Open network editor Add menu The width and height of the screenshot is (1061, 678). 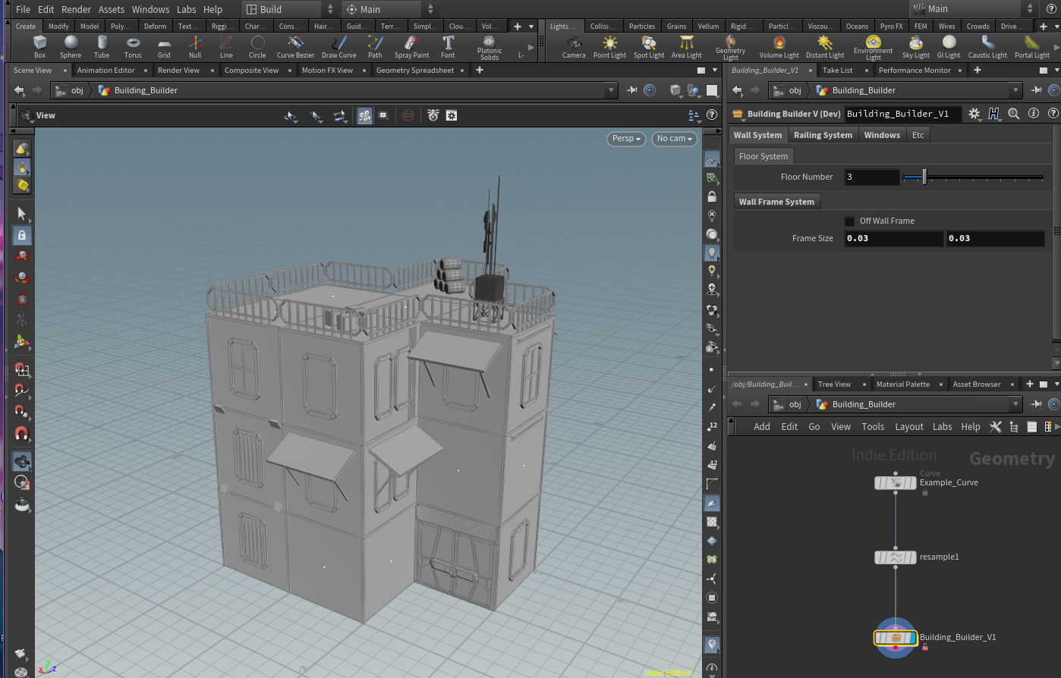[762, 427]
